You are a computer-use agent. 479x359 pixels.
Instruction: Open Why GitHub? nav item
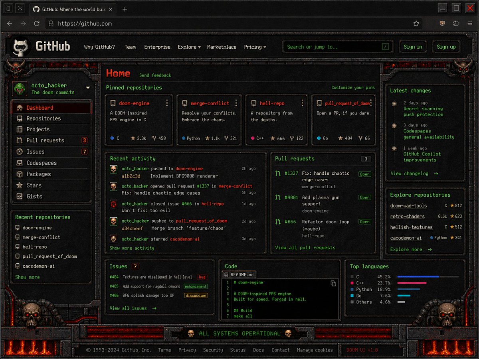click(x=99, y=47)
